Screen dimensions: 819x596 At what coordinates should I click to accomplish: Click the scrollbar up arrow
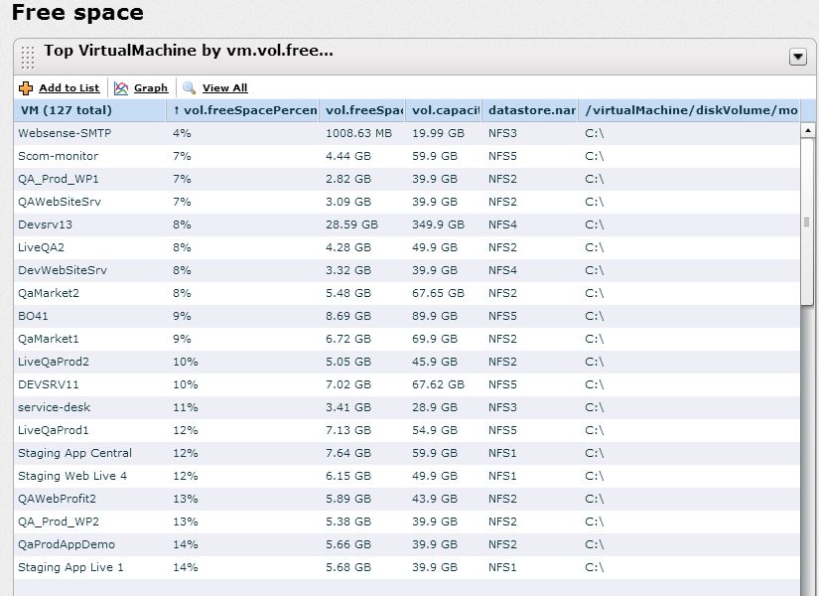pos(807,130)
